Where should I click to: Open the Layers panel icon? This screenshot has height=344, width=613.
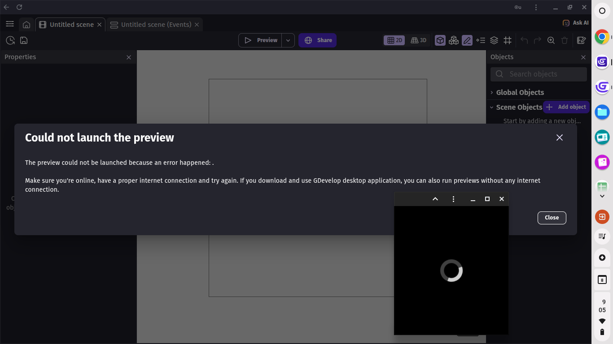(x=494, y=40)
